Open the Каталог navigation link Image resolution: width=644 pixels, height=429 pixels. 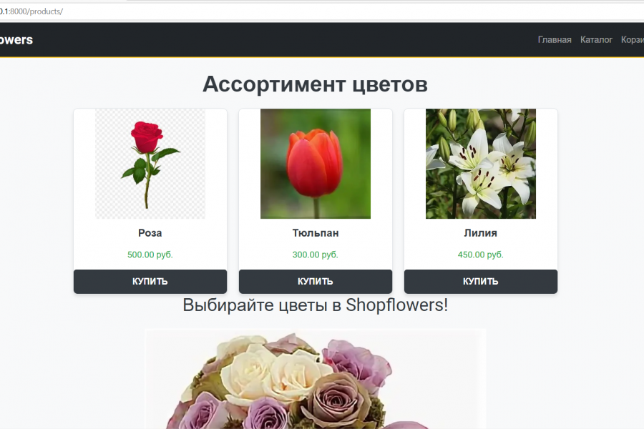tap(596, 40)
